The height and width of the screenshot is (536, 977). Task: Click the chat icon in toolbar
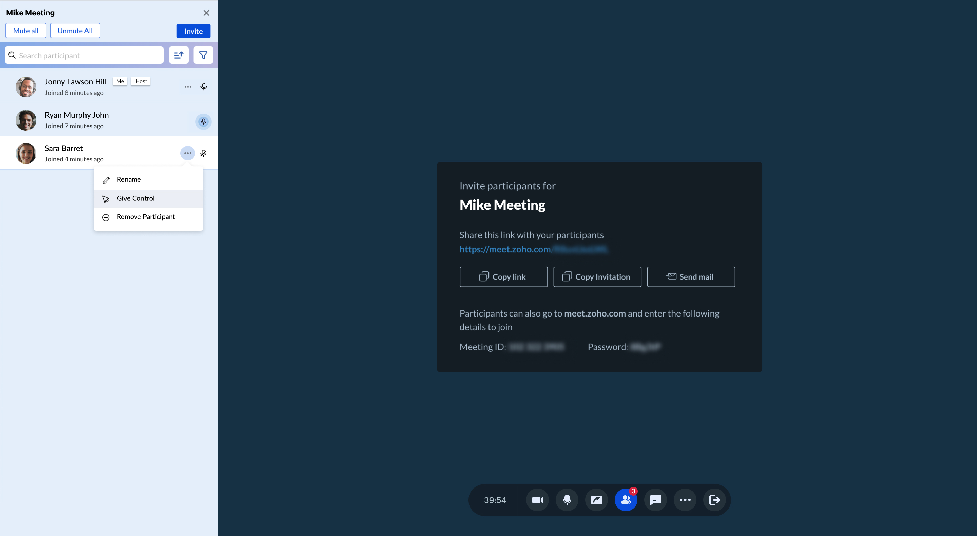(656, 500)
